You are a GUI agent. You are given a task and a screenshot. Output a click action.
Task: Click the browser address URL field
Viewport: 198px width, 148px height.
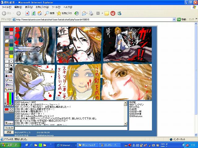point(94,19)
